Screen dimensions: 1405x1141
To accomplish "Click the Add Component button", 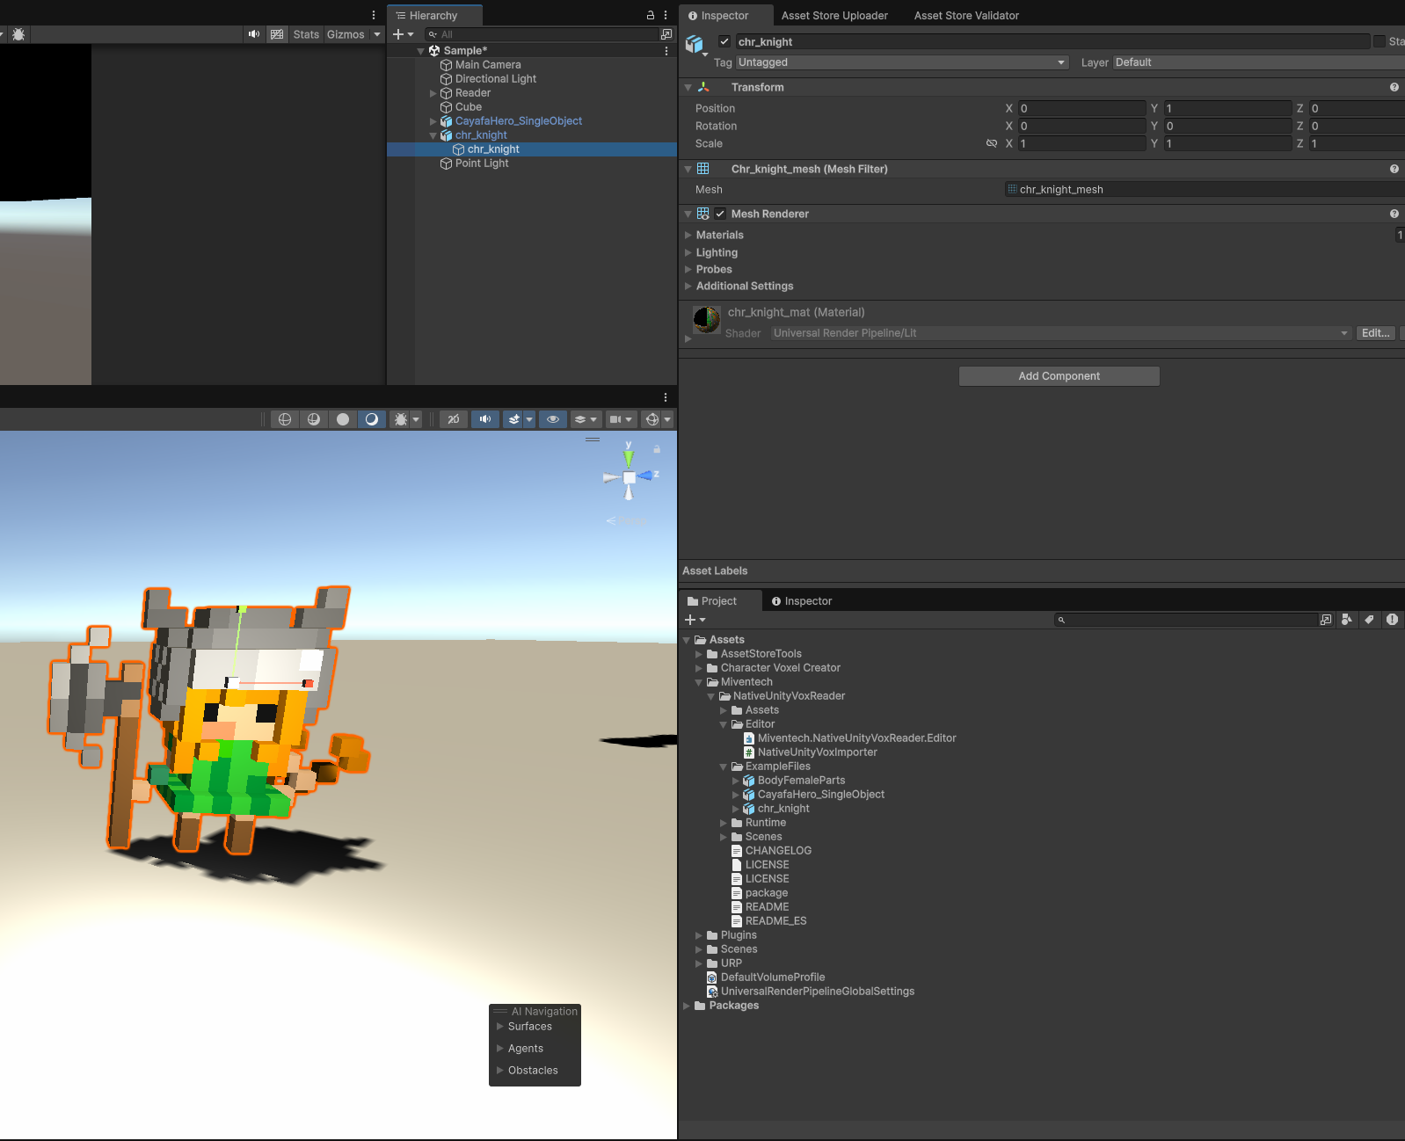I will point(1059,376).
